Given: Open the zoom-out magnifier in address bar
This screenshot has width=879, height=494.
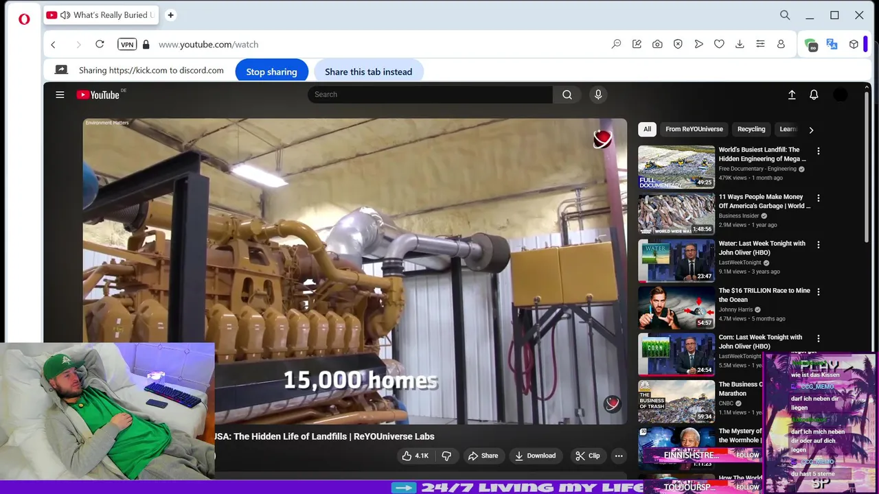Looking at the screenshot, I should [x=616, y=44].
